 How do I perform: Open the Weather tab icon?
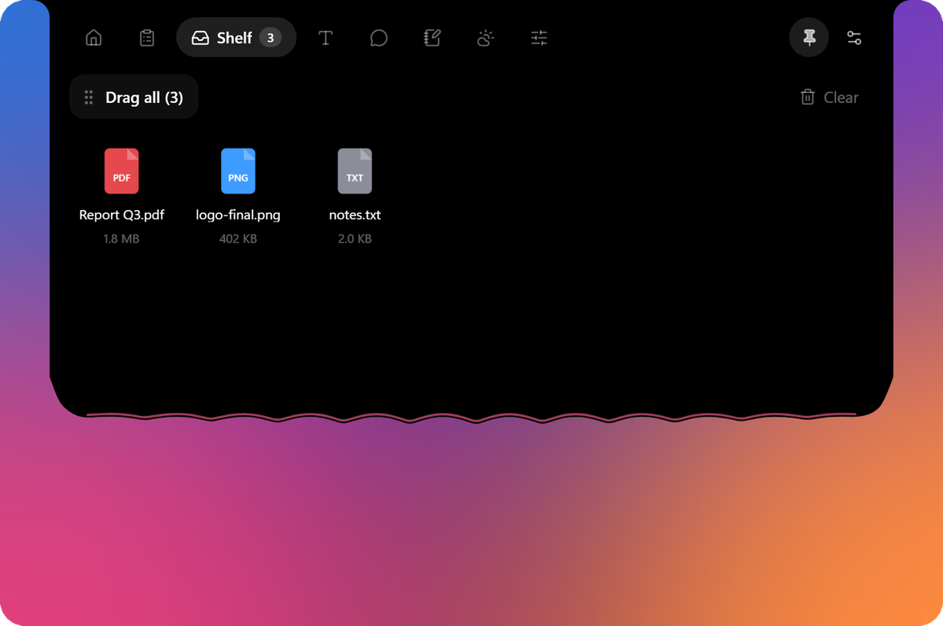(x=485, y=38)
